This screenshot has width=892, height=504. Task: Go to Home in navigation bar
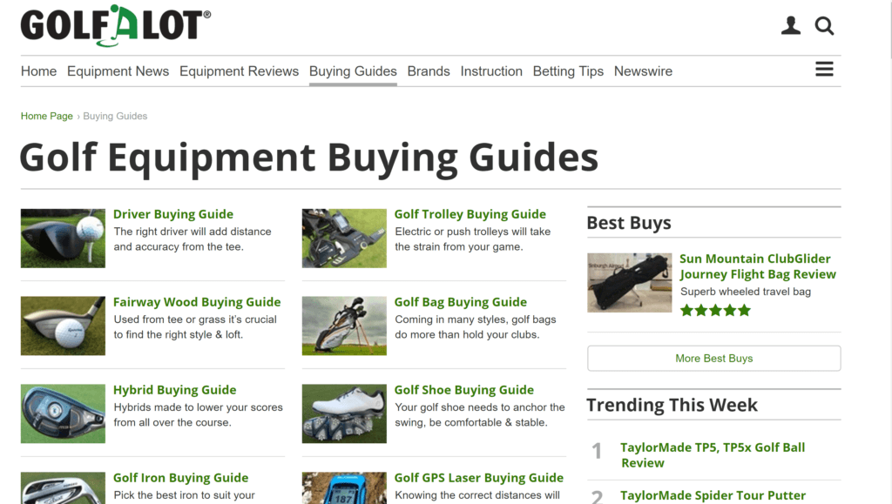[x=38, y=71]
